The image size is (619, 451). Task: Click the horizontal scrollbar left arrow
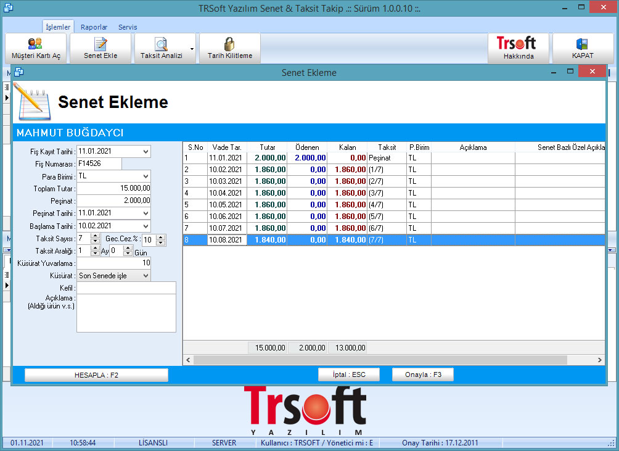(x=188, y=360)
